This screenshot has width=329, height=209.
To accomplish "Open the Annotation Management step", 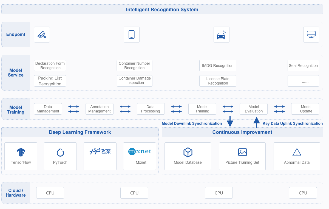I will (x=100, y=109).
